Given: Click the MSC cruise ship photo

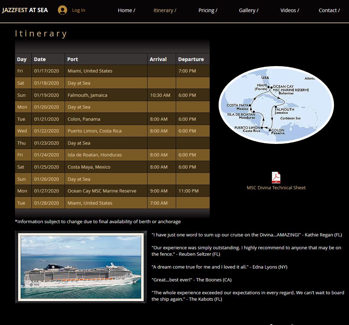Looking at the screenshot, I should [x=81, y=267].
